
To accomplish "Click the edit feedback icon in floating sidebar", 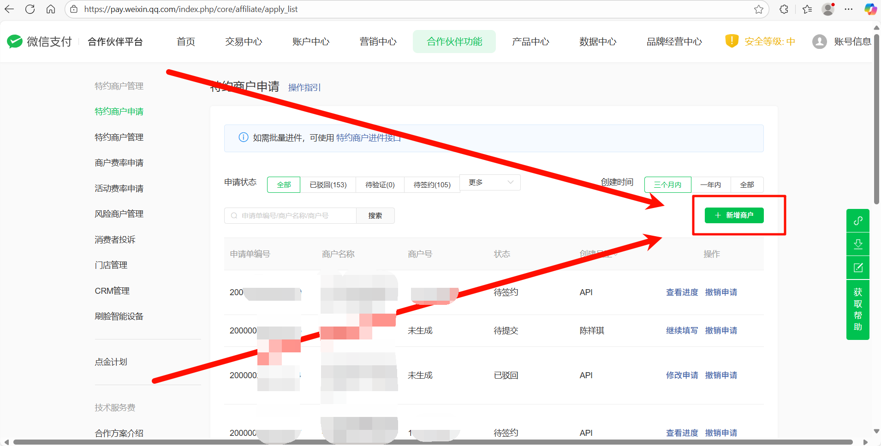I will point(858,268).
